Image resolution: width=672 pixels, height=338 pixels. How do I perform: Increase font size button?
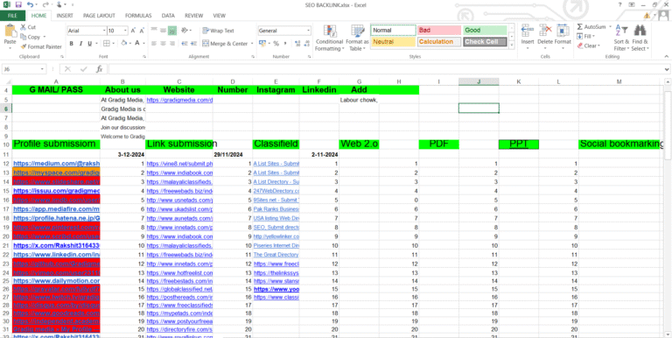pyautogui.click(x=133, y=31)
